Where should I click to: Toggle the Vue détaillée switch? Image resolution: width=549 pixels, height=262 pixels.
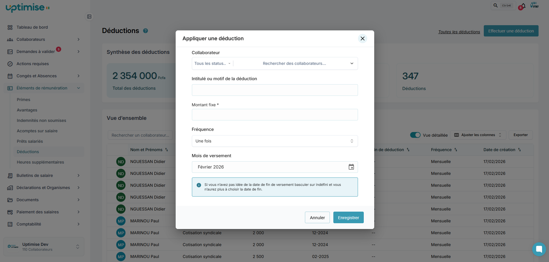point(415,135)
